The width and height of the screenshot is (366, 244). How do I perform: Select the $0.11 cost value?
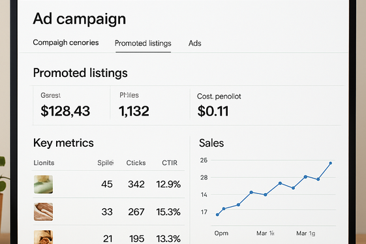pos(213,111)
